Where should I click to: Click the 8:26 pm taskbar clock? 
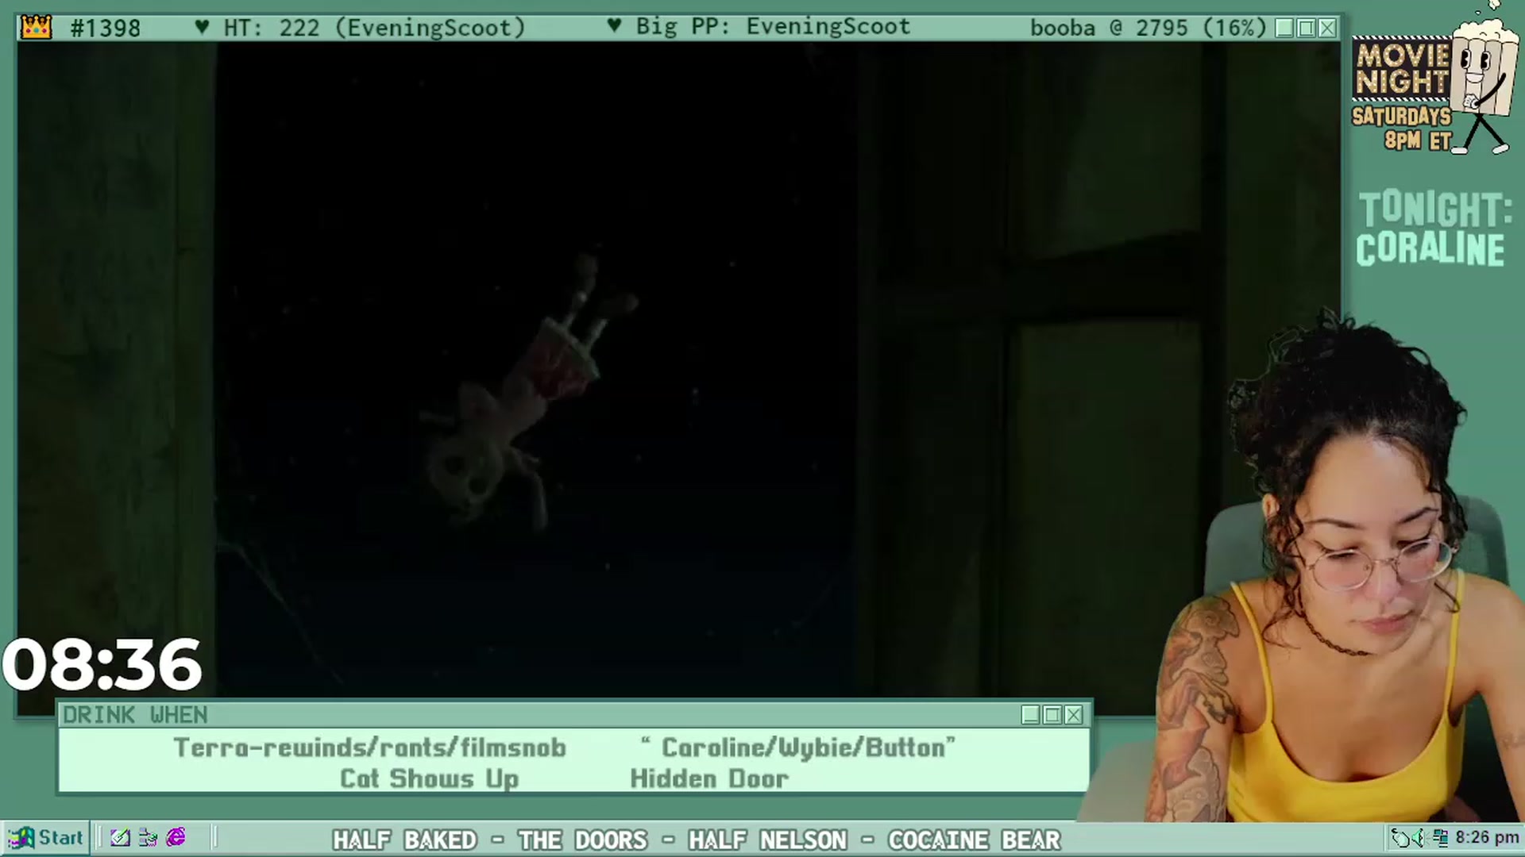pos(1487,837)
